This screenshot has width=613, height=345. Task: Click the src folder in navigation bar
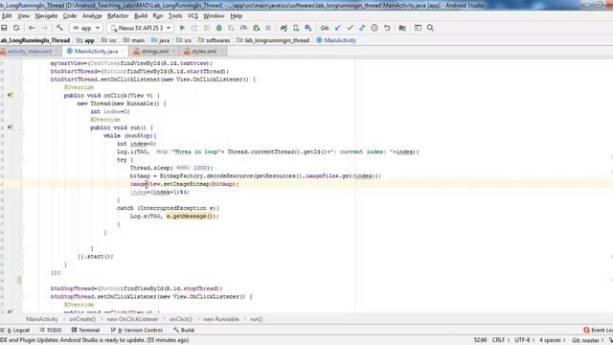click(108, 40)
